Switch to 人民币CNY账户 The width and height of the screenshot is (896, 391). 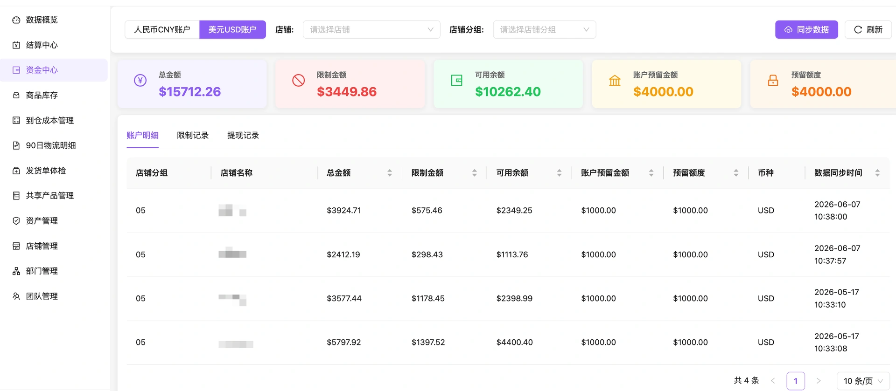click(162, 29)
